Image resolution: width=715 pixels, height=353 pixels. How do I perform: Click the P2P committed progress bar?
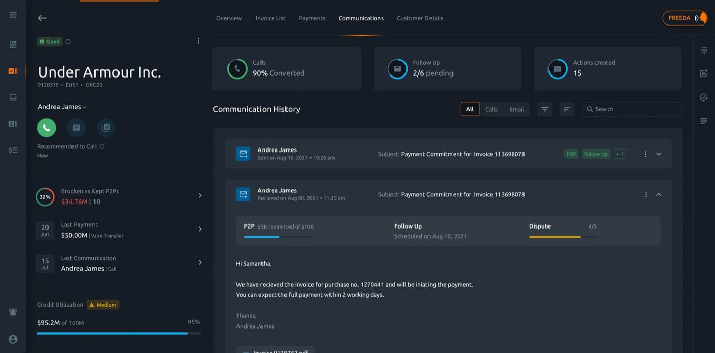tap(278, 237)
